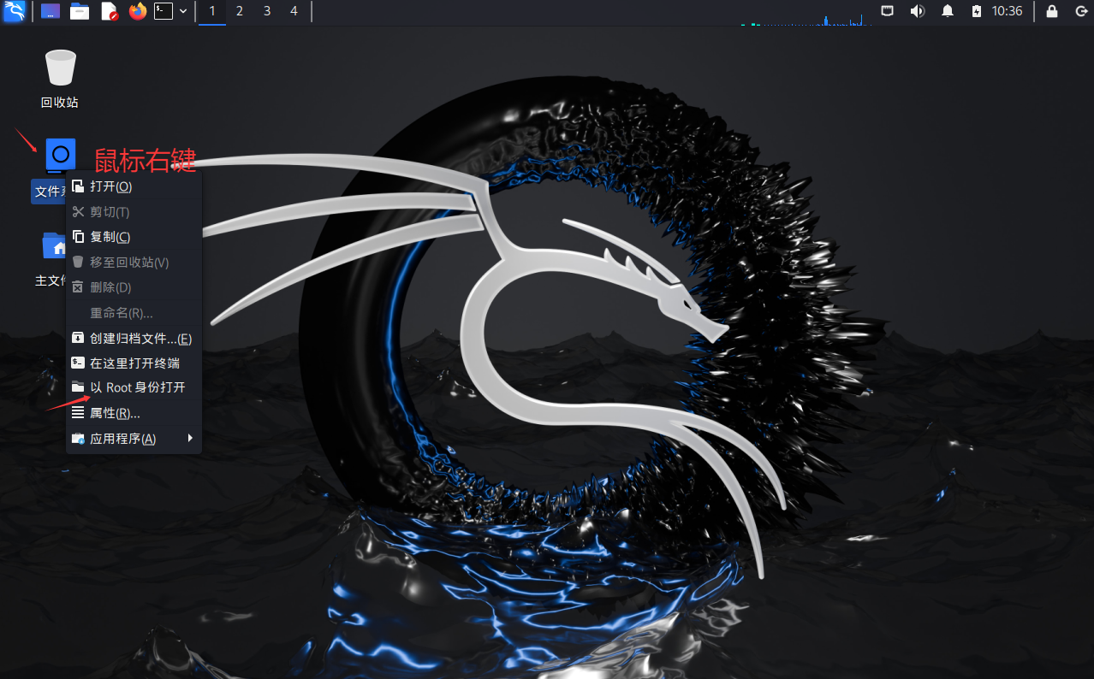The width and height of the screenshot is (1094, 679).
Task: Select the file system desktop icon
Action: pos(60,155)
